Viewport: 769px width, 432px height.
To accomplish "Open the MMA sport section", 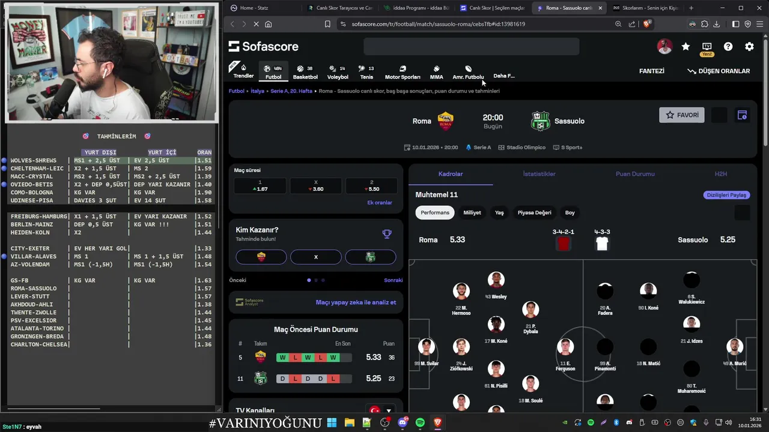I will (x=436, y=72).
